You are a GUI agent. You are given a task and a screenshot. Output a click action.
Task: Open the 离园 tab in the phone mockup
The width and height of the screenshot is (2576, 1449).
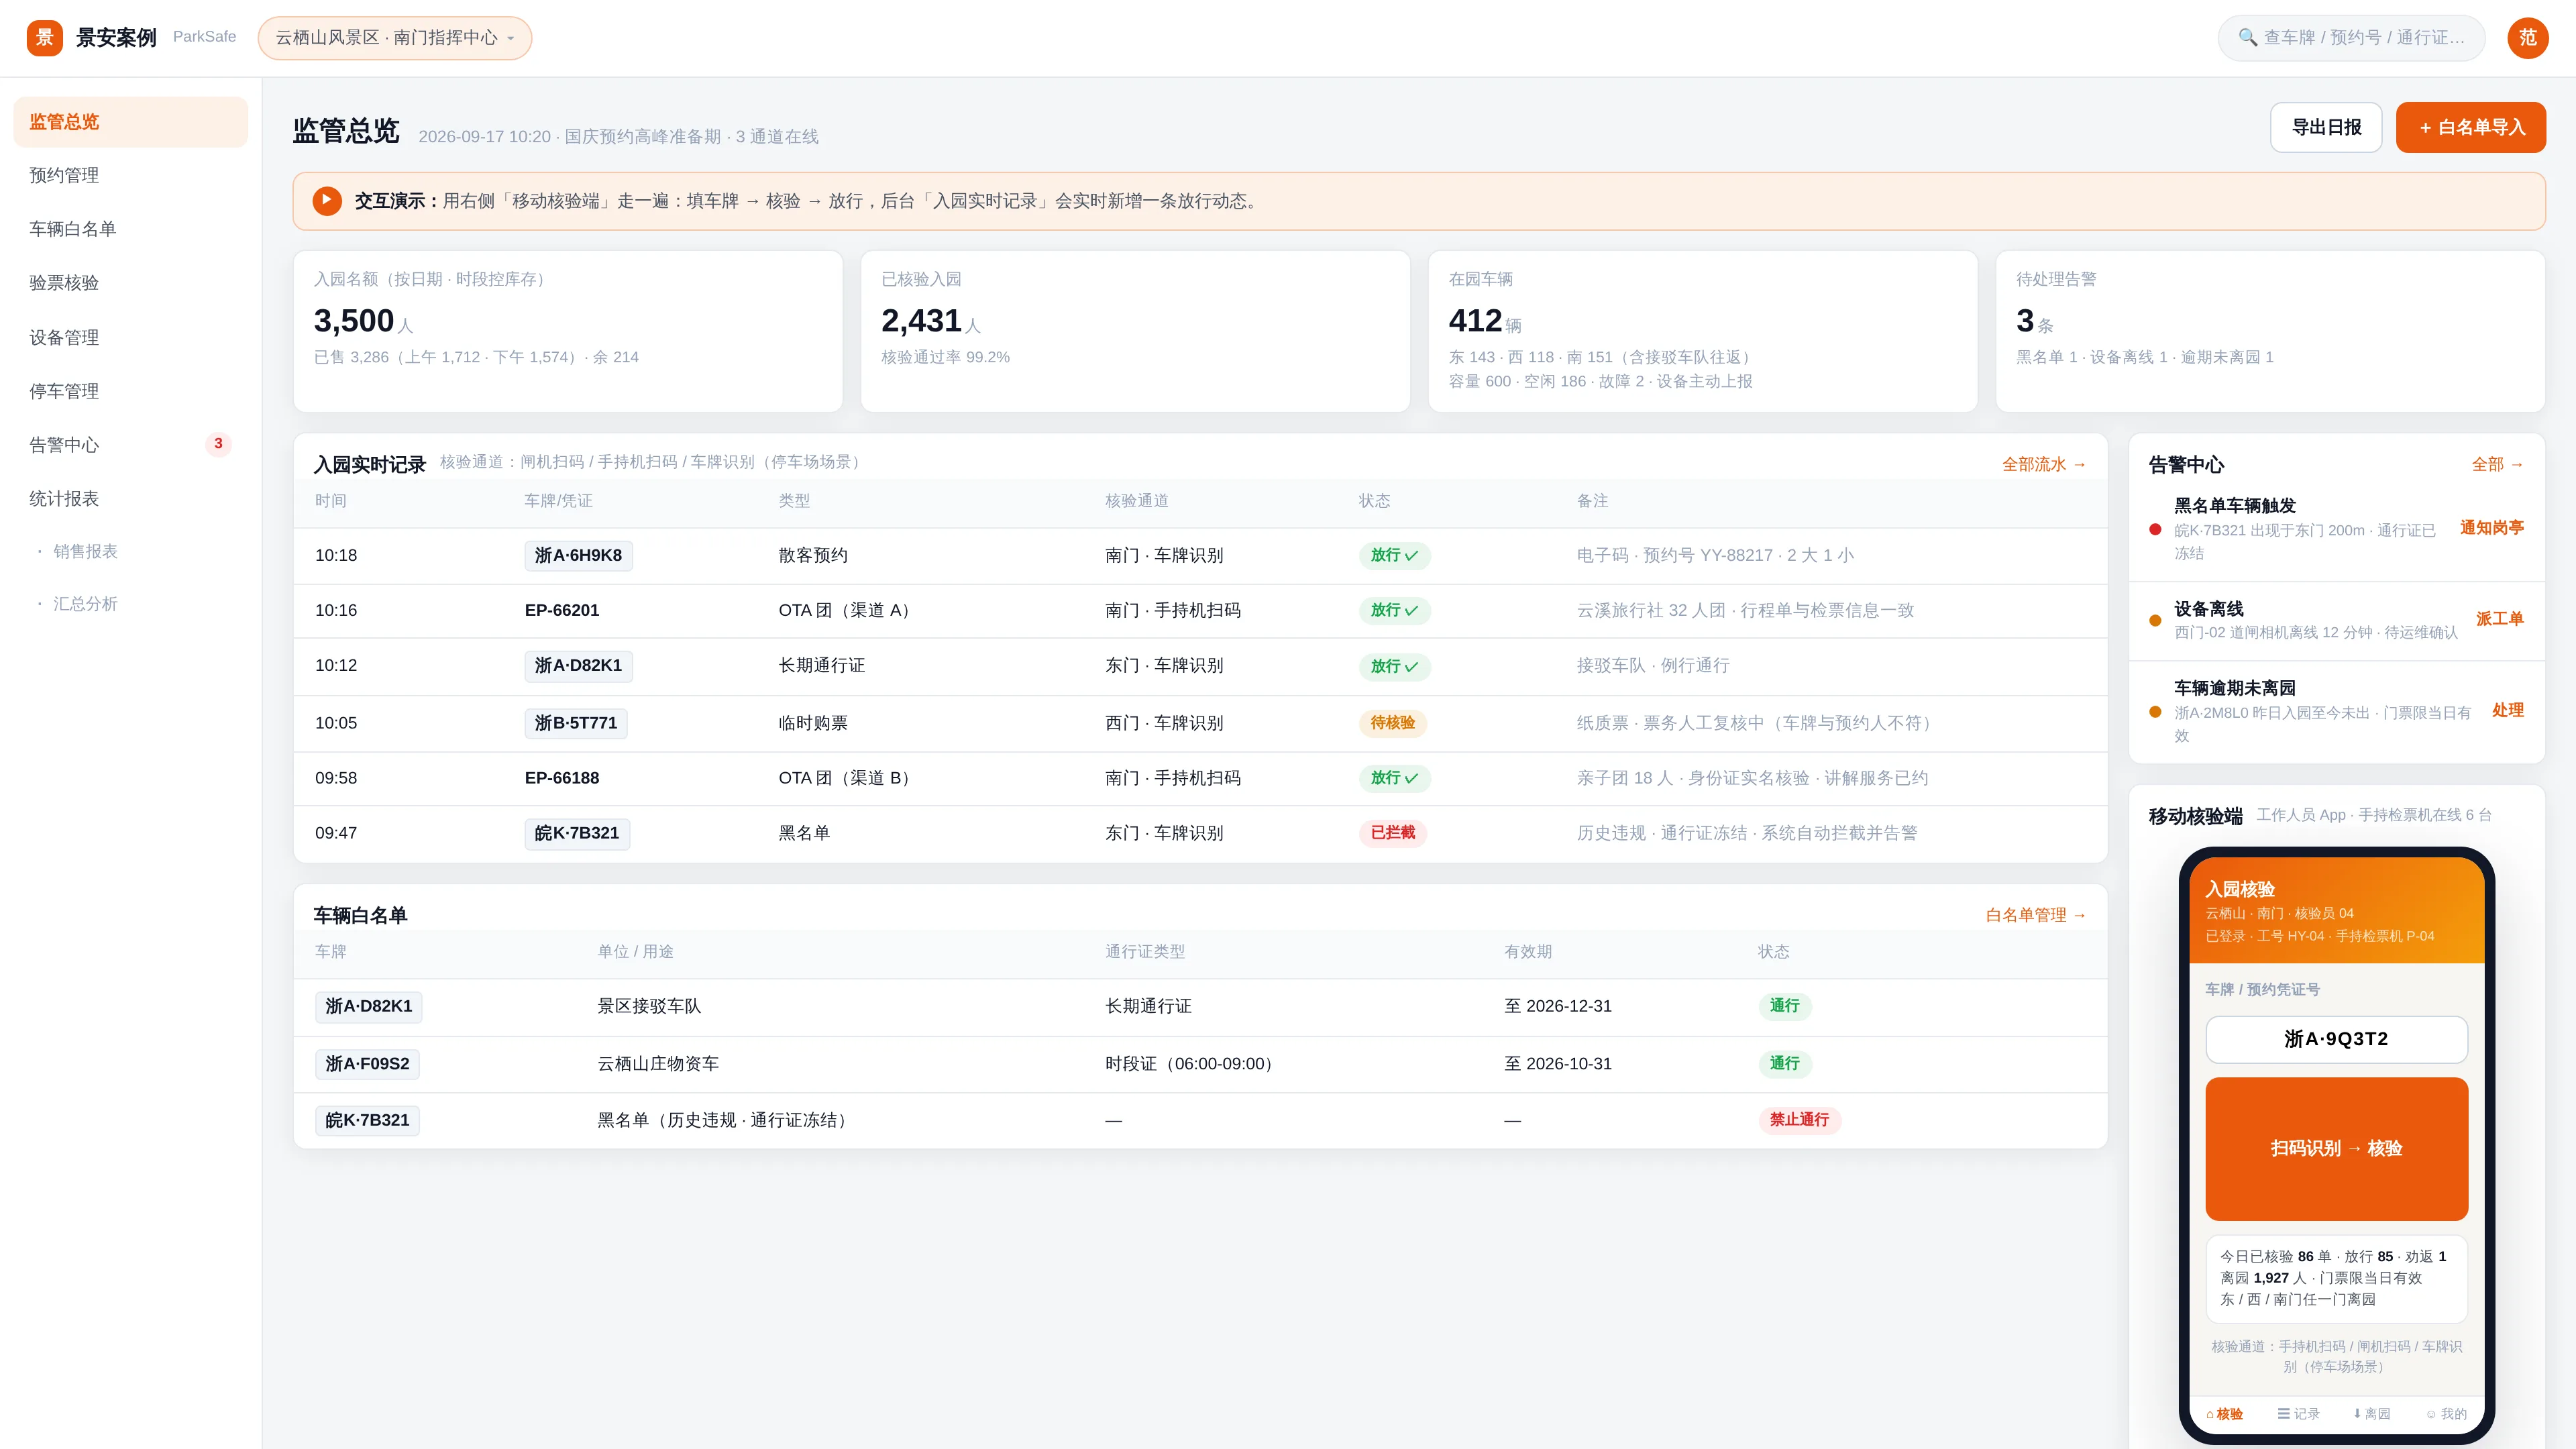[x=2371, y=1414]
